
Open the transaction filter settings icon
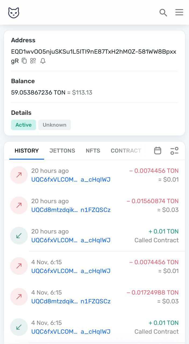coord(174,150)
